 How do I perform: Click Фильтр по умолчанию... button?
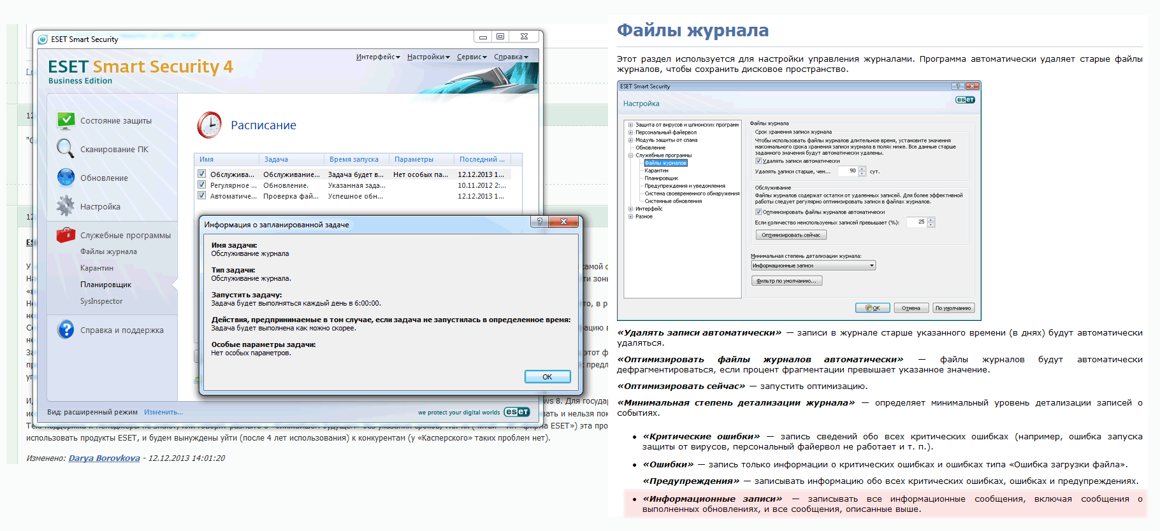787,281
